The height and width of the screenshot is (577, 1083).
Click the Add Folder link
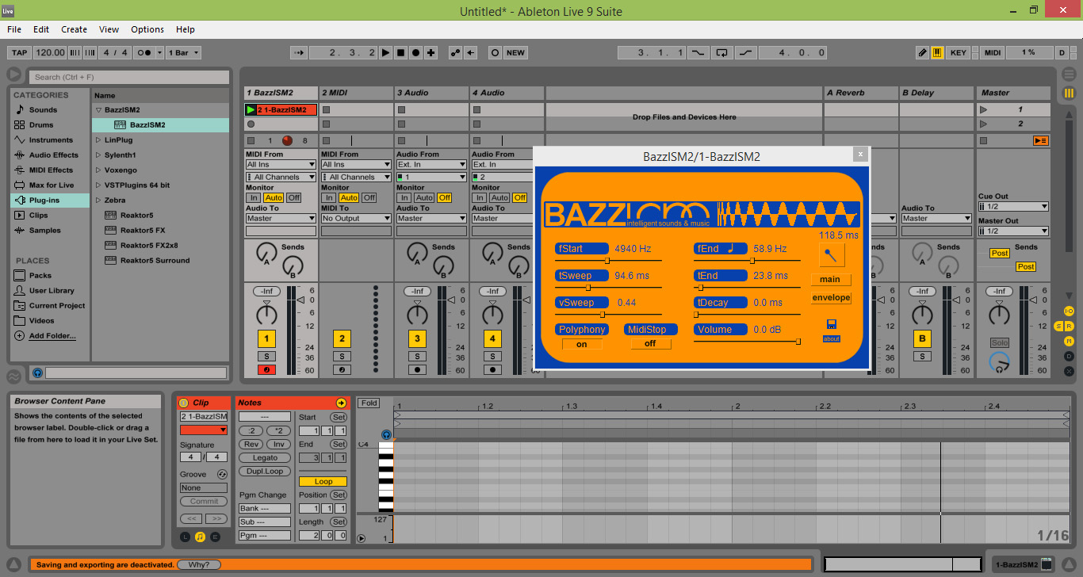(x=52, y=335)
